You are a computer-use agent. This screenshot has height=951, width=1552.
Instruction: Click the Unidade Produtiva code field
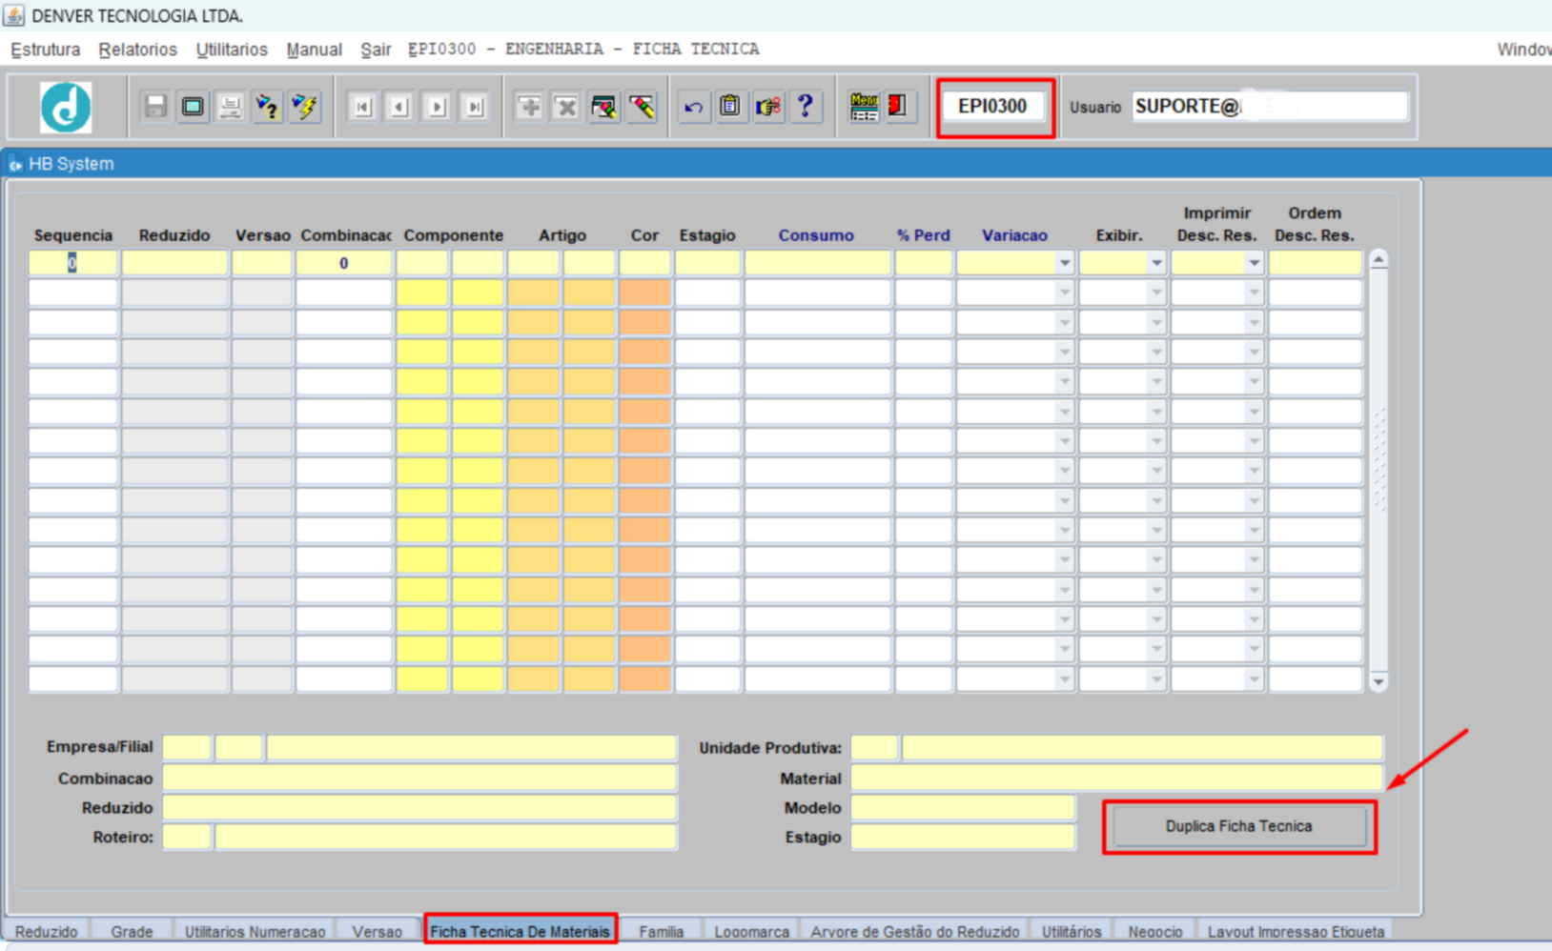coord(874,748)
